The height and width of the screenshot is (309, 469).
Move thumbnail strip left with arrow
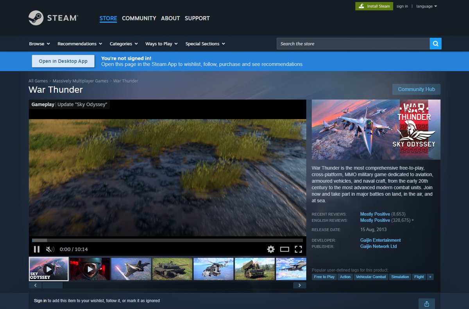(35, 285)
